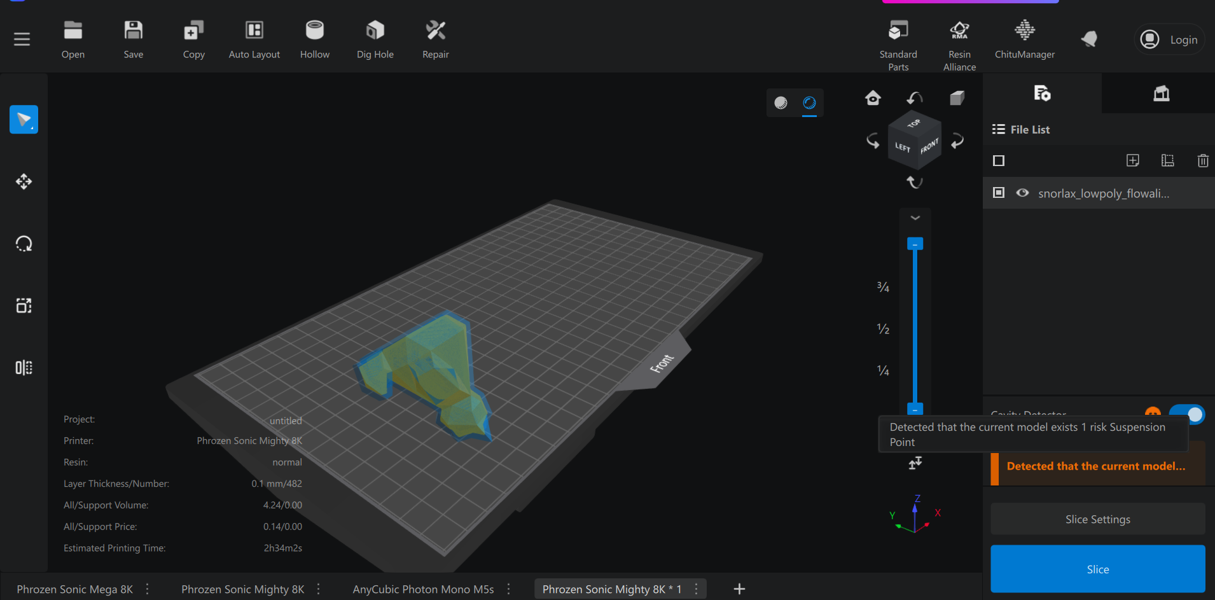Viewport: 1215px width, 600px height.
Task: Open the Repair tool
Action: (x=436, y=39)
